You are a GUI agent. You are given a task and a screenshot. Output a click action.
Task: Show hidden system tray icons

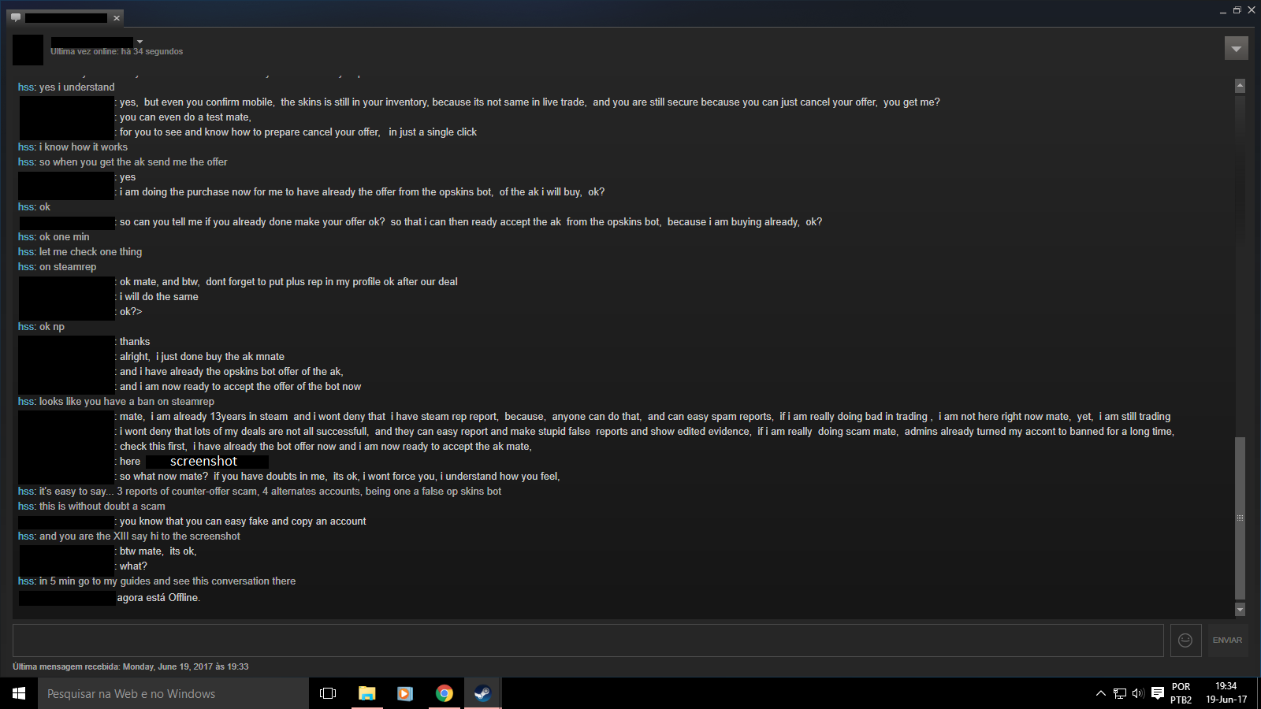[x=1100, y=693]
